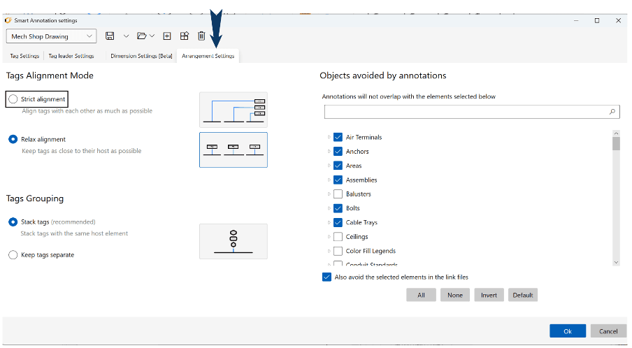The height and width of the screenshot is (348, 632).
Task: Uncheck Areas checkbox
Action: (338, 166)
